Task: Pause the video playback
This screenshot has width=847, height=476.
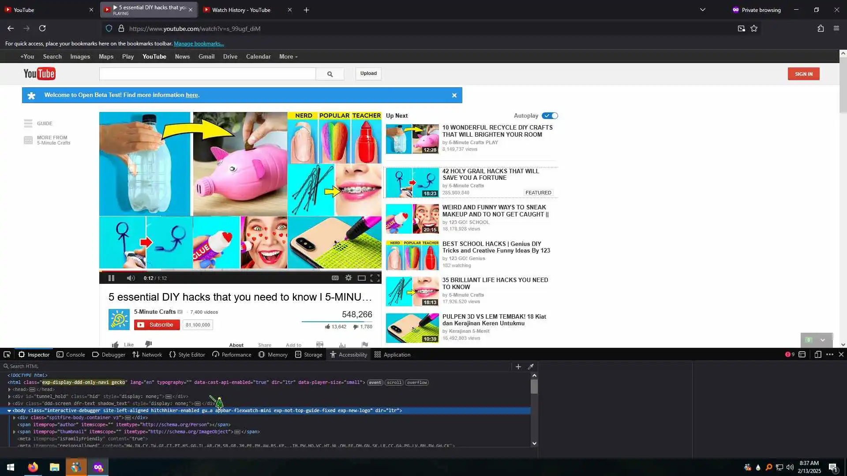Action: [111, 278]
